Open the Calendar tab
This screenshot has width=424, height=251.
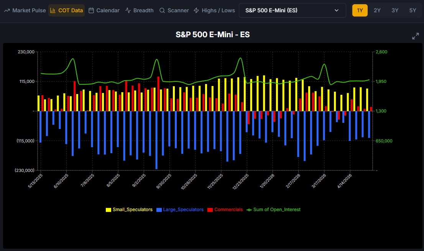point(104,10)
